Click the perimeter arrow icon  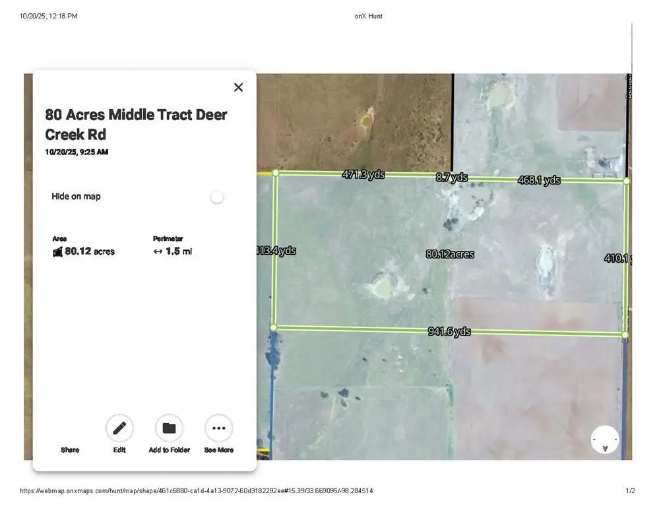coord(158,252)
